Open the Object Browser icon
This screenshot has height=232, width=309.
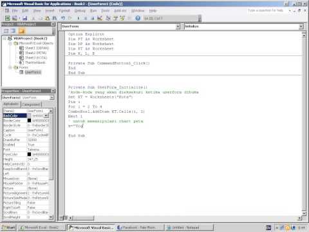pyautogui.click(x=122, y=18)
